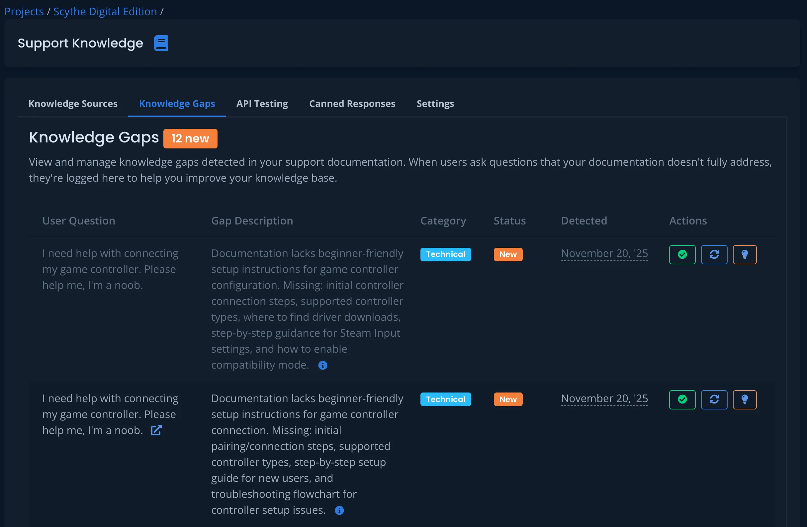Navigate to Projects via the breadcrumb
The height and width of the screenshot is (527, 807).
(24, 11)
